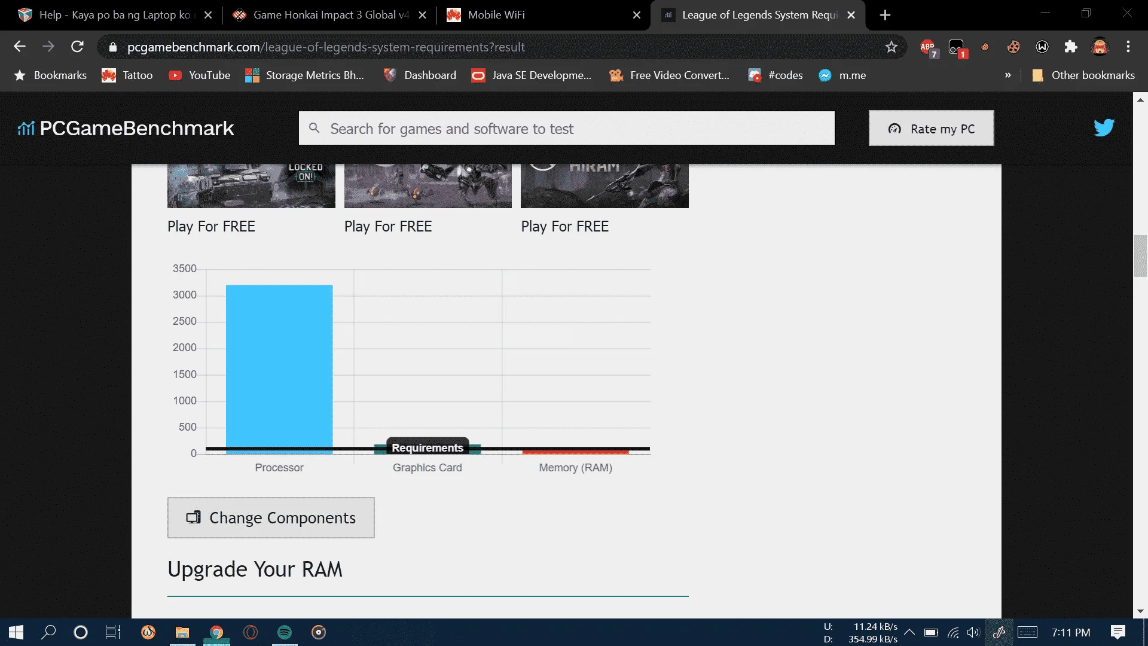Open the #codes bookmark

(775, 75)
